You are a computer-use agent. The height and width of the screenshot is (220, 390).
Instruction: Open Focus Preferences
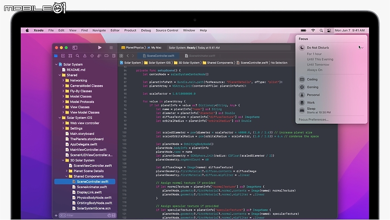point(314,120)
